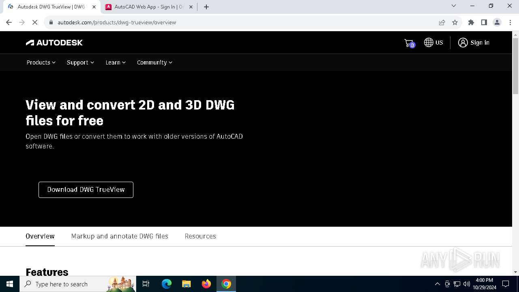Screen dimensions: 519x292
Task: Expand the Learn dropdown menu
Action: click(x=116, y=62)
